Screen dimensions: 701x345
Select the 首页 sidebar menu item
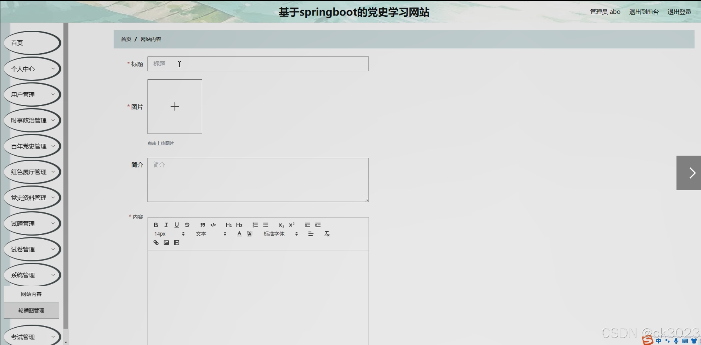(32, 43)
